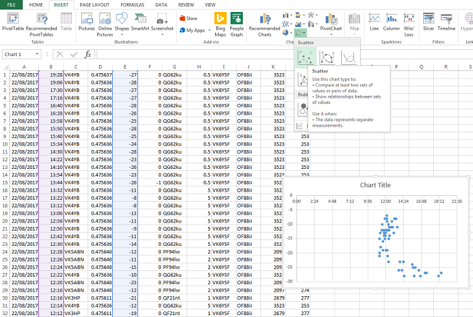Select column E header
473x317 pixels.
[x=125, y=66]
